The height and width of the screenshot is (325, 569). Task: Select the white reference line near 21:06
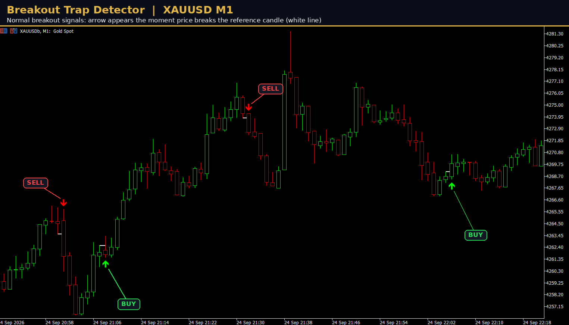click(102, 246)
